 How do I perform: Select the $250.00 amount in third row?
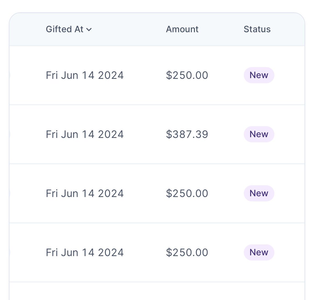187,193
